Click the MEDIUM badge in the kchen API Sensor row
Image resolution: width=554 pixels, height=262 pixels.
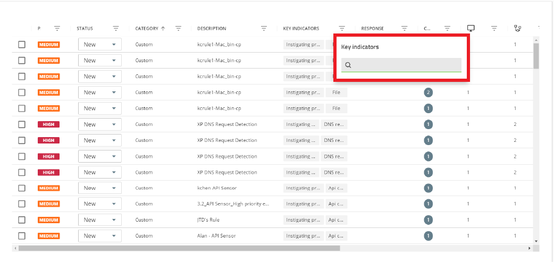(x=49, y=188)
